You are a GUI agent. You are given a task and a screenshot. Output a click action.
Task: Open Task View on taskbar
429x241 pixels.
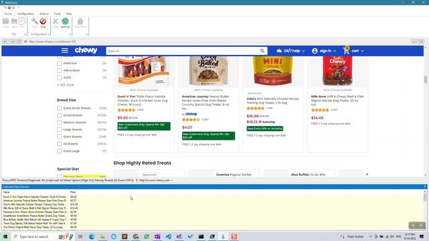(x=80, y=236)
